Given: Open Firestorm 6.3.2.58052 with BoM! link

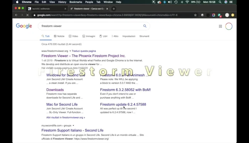Looking at the screenshot, I should pyautogui.click(x=125, y=90).
